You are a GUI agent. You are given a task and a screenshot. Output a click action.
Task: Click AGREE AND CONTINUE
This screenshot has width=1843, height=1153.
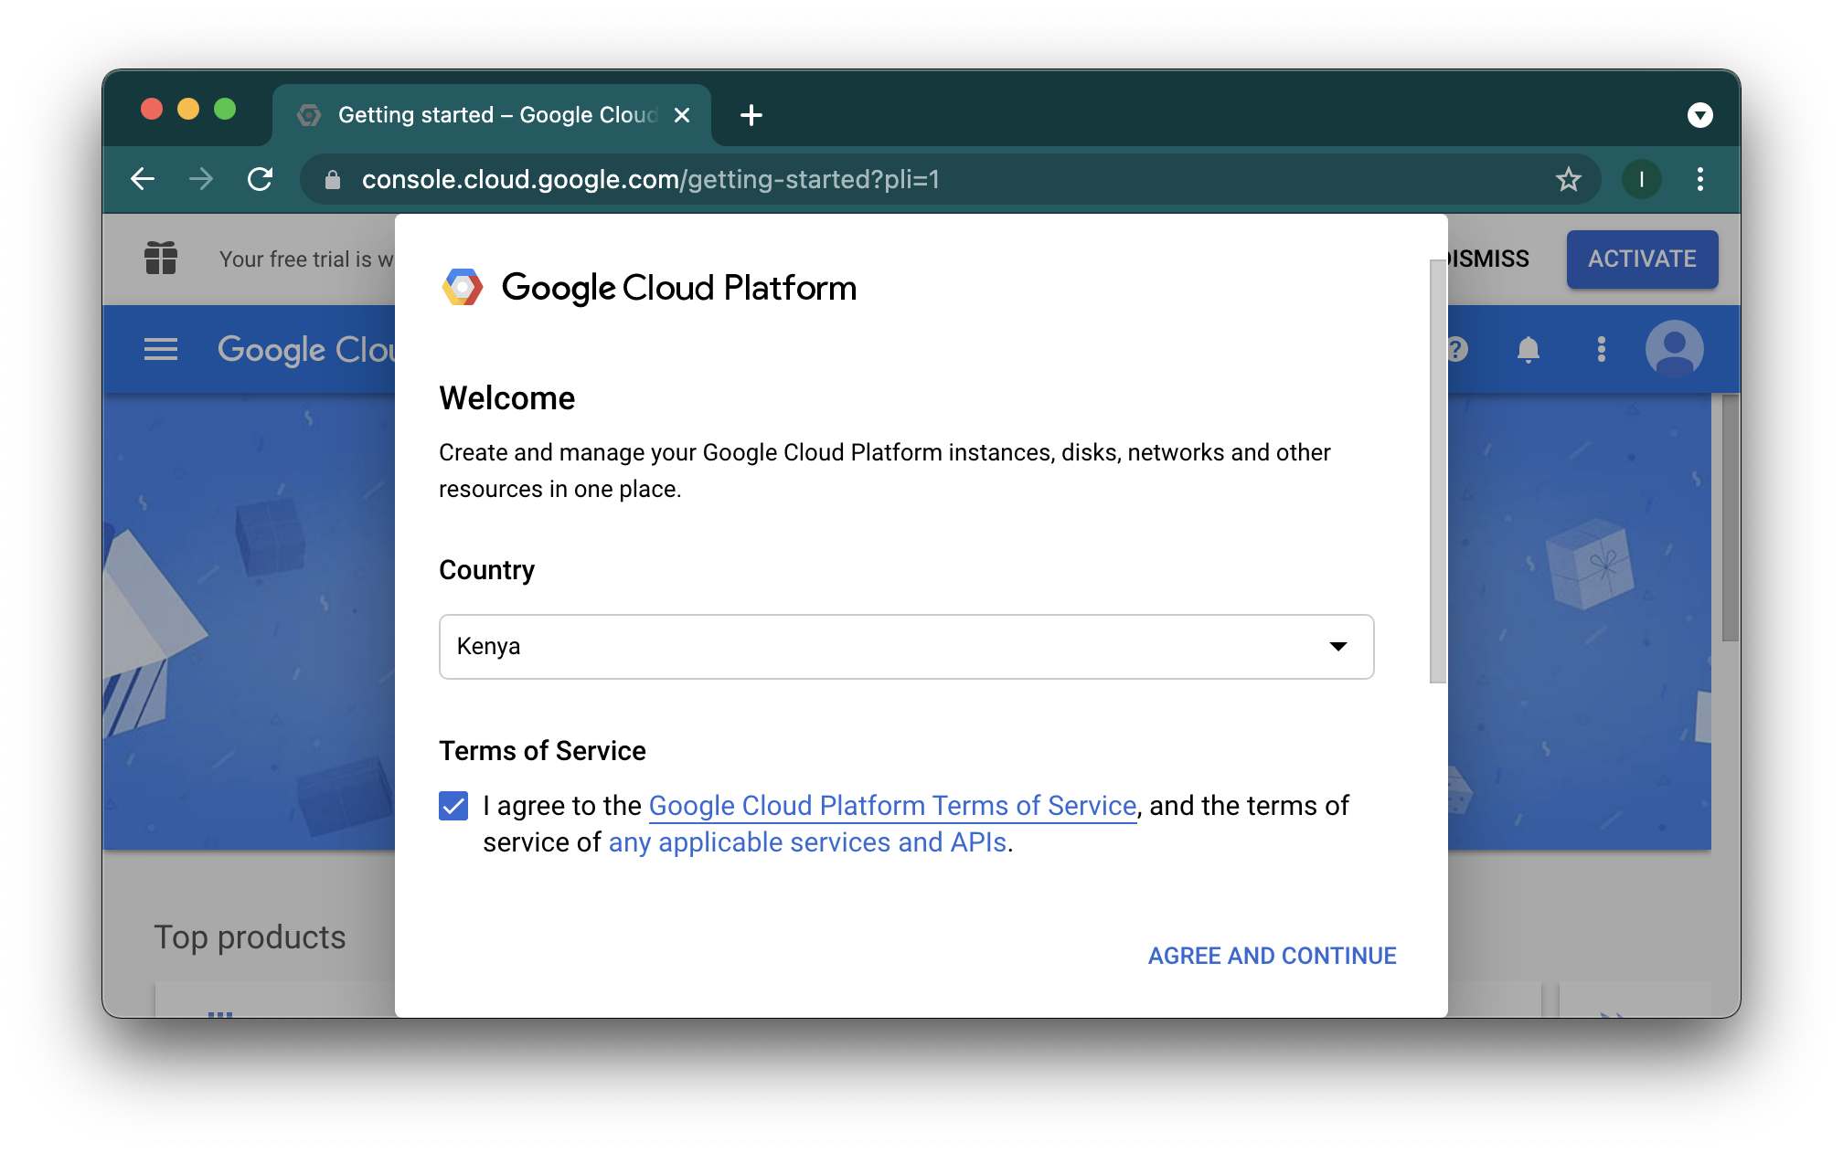(1272, 956)
